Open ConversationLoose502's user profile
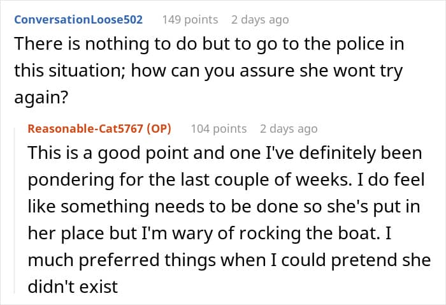446x305 pixels. [x=78, y=20]
